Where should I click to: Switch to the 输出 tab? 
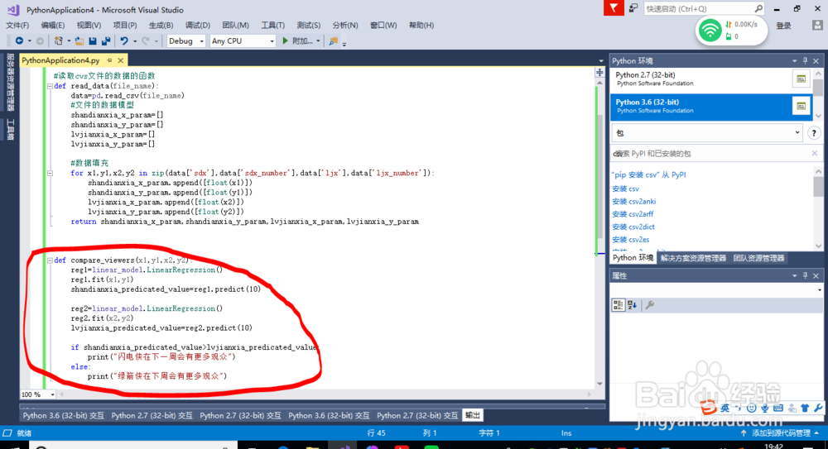(472, 415)
